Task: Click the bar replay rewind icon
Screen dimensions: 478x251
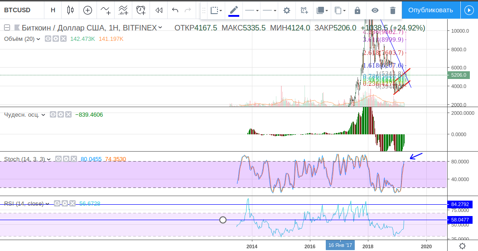Action: [x=159, y=10]
